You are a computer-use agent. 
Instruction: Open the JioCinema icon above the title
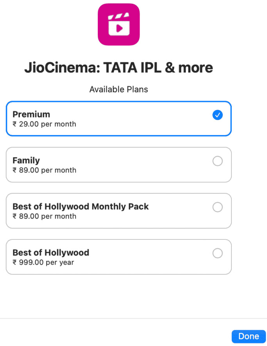coord(119,24)
